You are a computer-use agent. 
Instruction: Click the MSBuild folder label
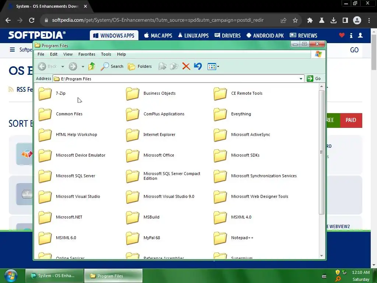151,217
